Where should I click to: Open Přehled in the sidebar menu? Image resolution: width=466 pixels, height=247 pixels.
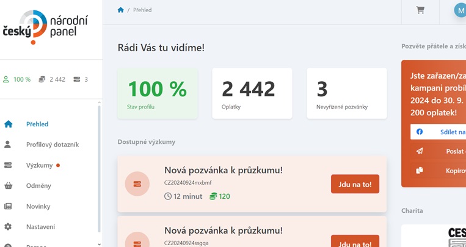pos(37,124)
